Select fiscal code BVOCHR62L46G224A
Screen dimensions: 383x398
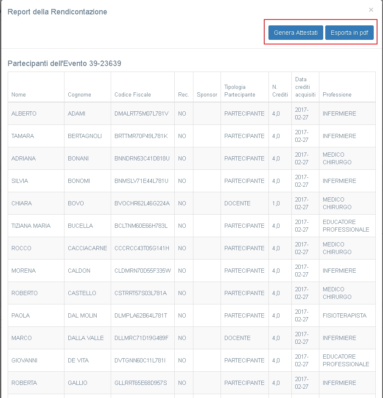[142, 203]
